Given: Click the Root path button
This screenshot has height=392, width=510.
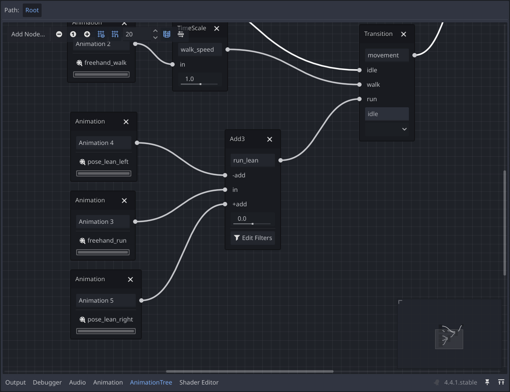Looking at the screenshot, I should [x=32, y=10].
